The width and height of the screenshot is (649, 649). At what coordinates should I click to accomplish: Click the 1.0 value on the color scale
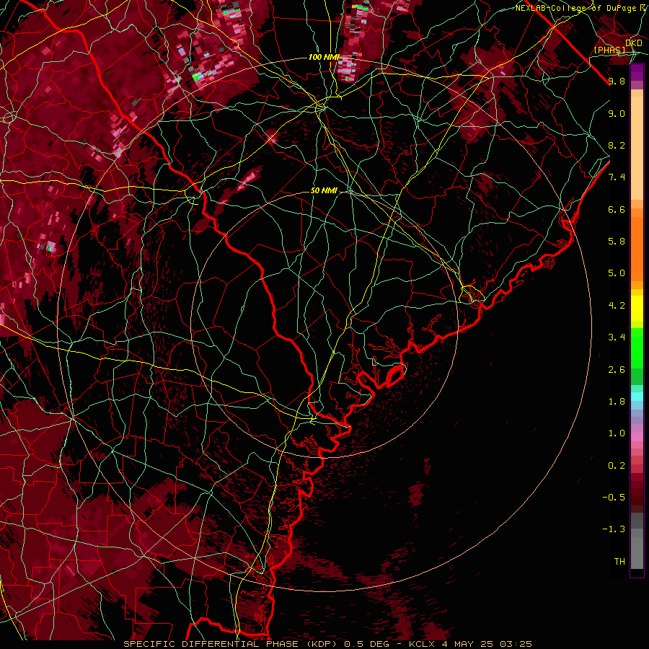617,433
